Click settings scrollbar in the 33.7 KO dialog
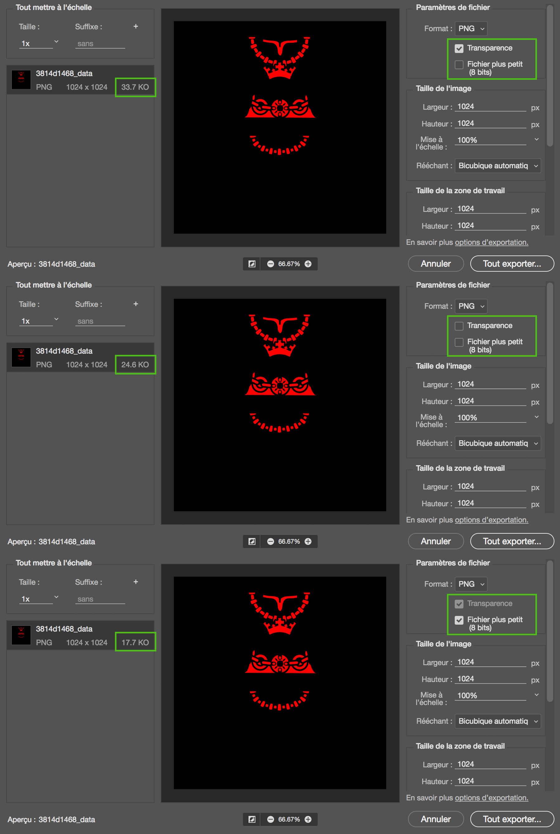Image resolution: width=560 pixels, height=834 pixels. (x=550, y=75)
